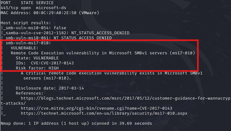The image size is (231, 131).
Task: Click the PORT STATE SERVICE header line
Action: pos(27,3)
